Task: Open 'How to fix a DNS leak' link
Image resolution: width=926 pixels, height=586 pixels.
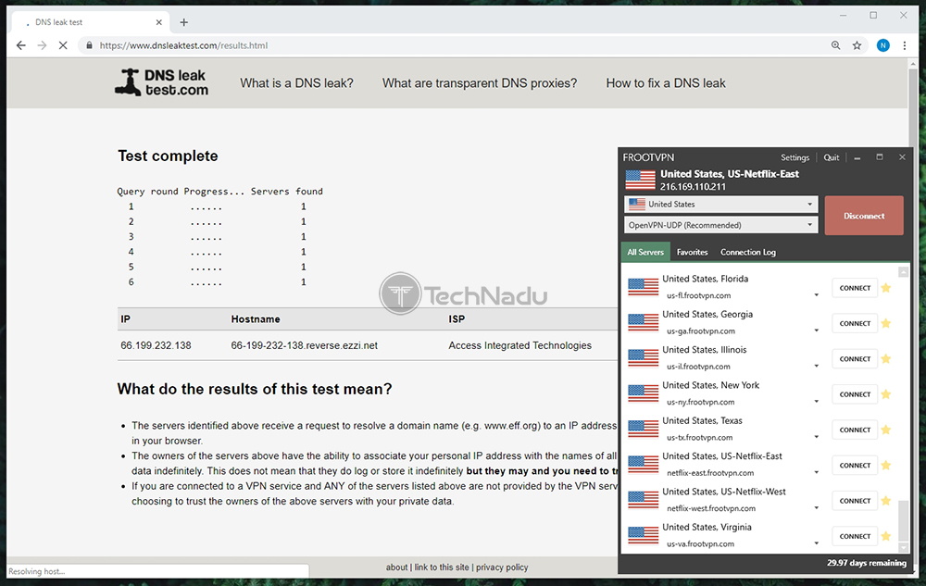Action: [x=666, y=83]
